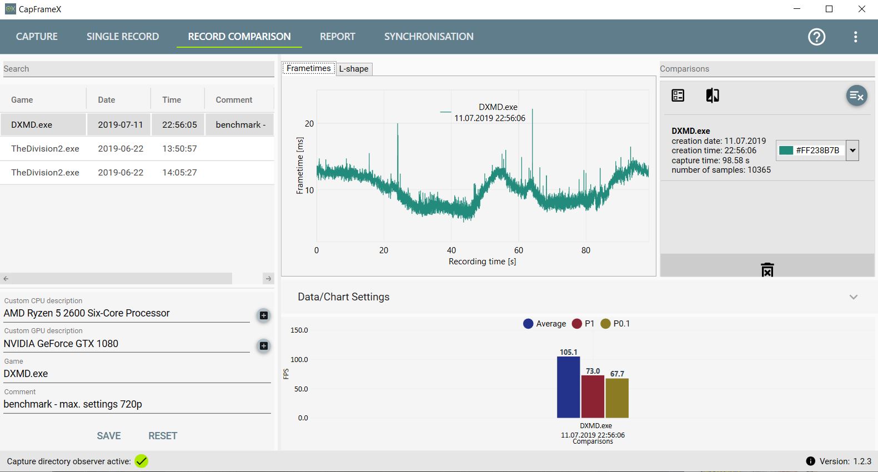Select TheDivision2.exe record at 14:05:27
Viewport: 878px width, 472px height.
(x=137, y=173)
